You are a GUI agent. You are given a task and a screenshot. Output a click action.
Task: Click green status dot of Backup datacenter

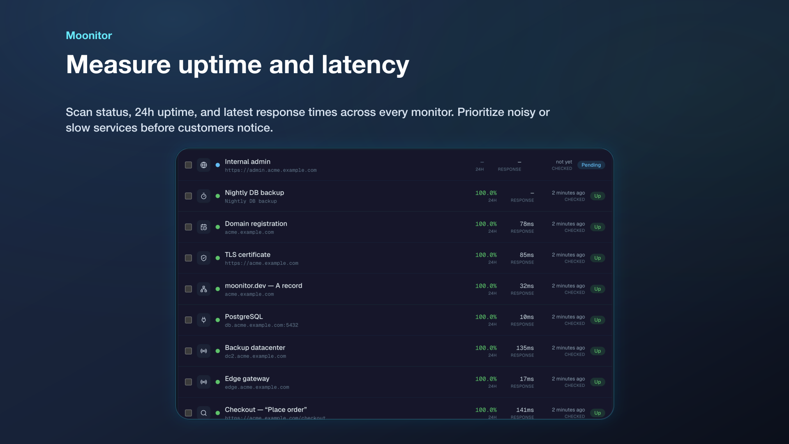coord(218,351)
